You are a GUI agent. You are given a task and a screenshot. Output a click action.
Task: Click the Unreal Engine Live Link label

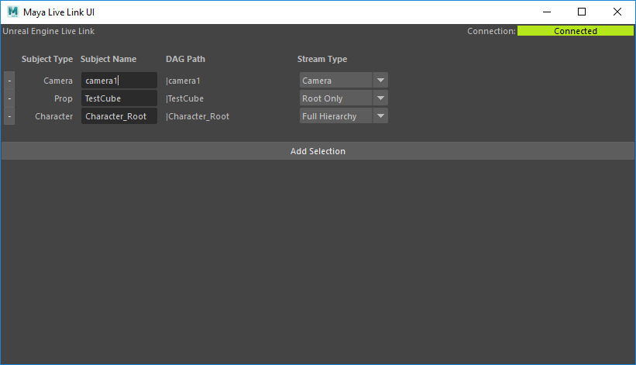click(x=49, y=31)
